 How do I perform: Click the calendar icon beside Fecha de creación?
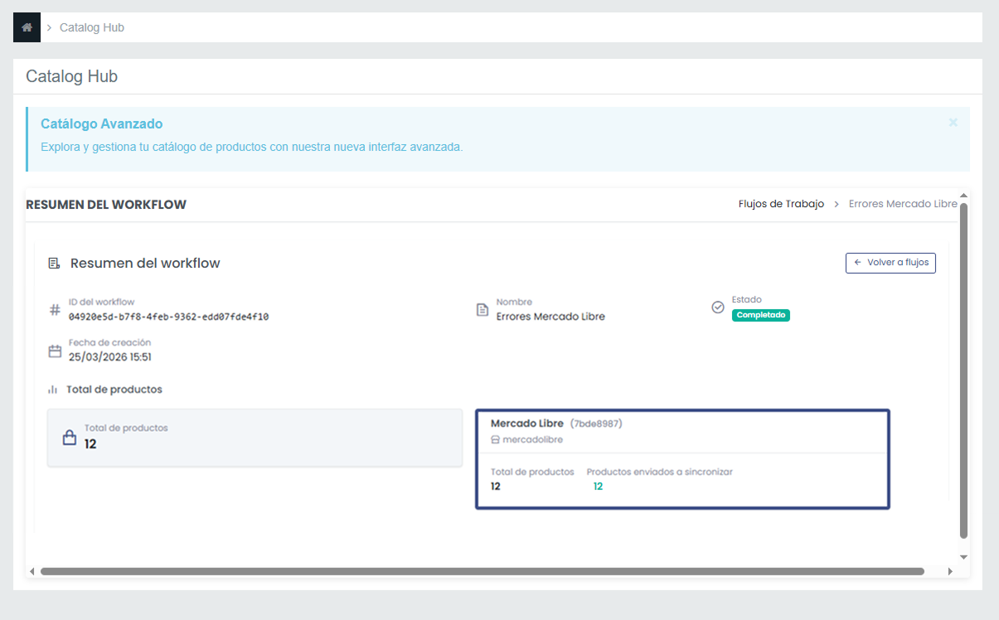tap(55, 351)
